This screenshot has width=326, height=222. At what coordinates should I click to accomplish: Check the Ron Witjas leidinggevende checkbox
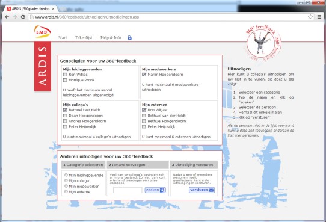[x=65, y=75]
